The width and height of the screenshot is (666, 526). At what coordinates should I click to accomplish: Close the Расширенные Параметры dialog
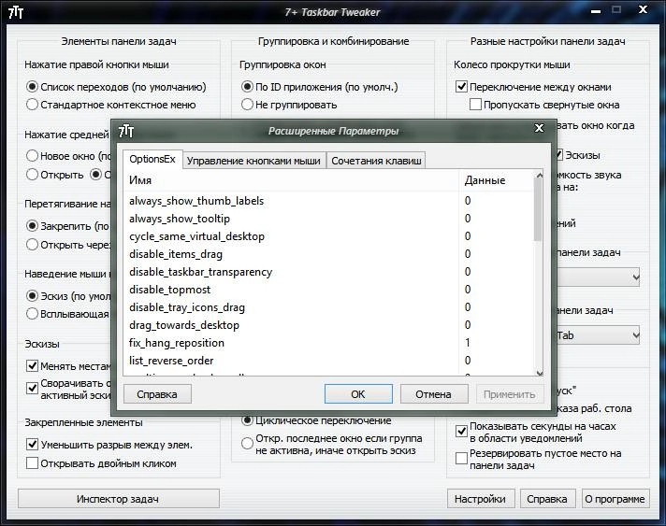[539, 128]
